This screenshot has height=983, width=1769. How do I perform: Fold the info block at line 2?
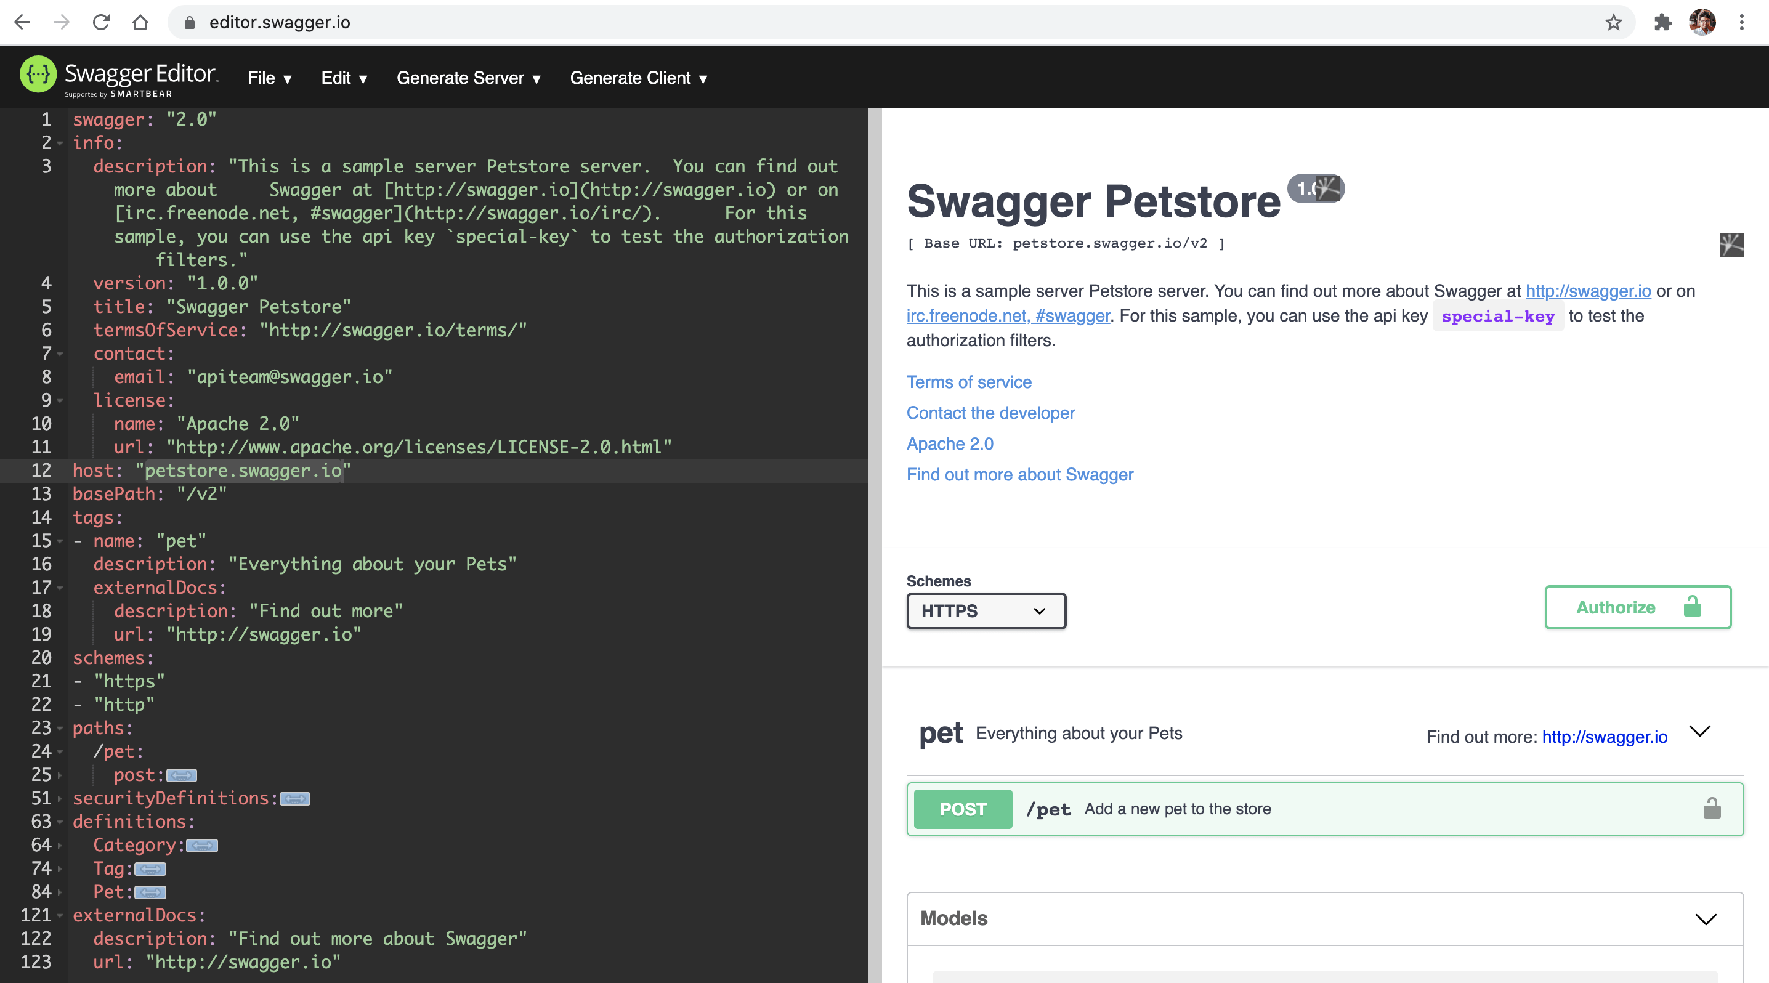pos(60,143)
